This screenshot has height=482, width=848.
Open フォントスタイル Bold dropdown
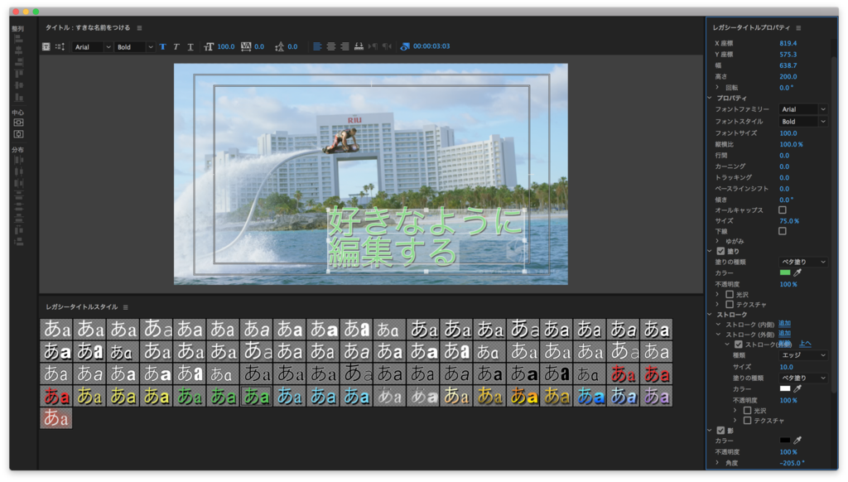[803, 122]
